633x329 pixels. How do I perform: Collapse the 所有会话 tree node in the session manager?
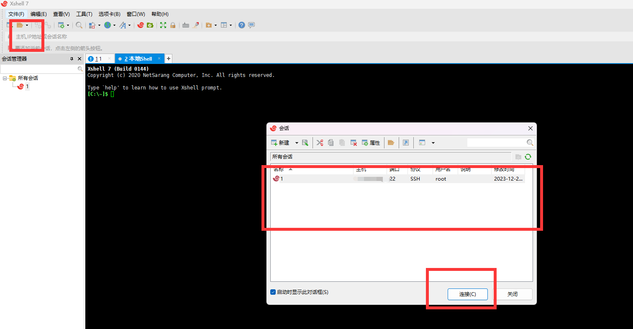click(x=5, y=78)
